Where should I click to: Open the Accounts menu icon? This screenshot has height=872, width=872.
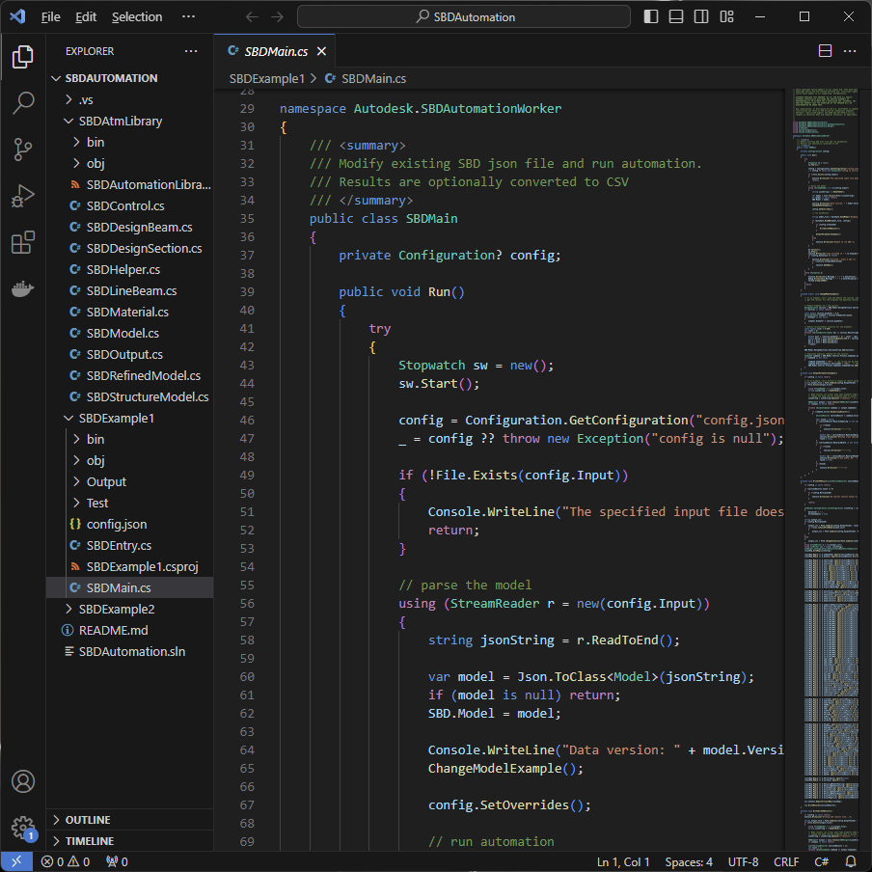pos(23,781)
